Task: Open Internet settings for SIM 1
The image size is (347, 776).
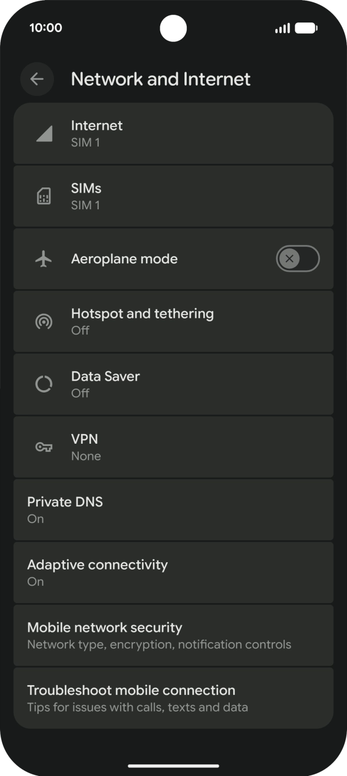Action: pyautogui.click(x=172, y=134)
